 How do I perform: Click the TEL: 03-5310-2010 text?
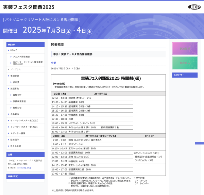point(18,164)
